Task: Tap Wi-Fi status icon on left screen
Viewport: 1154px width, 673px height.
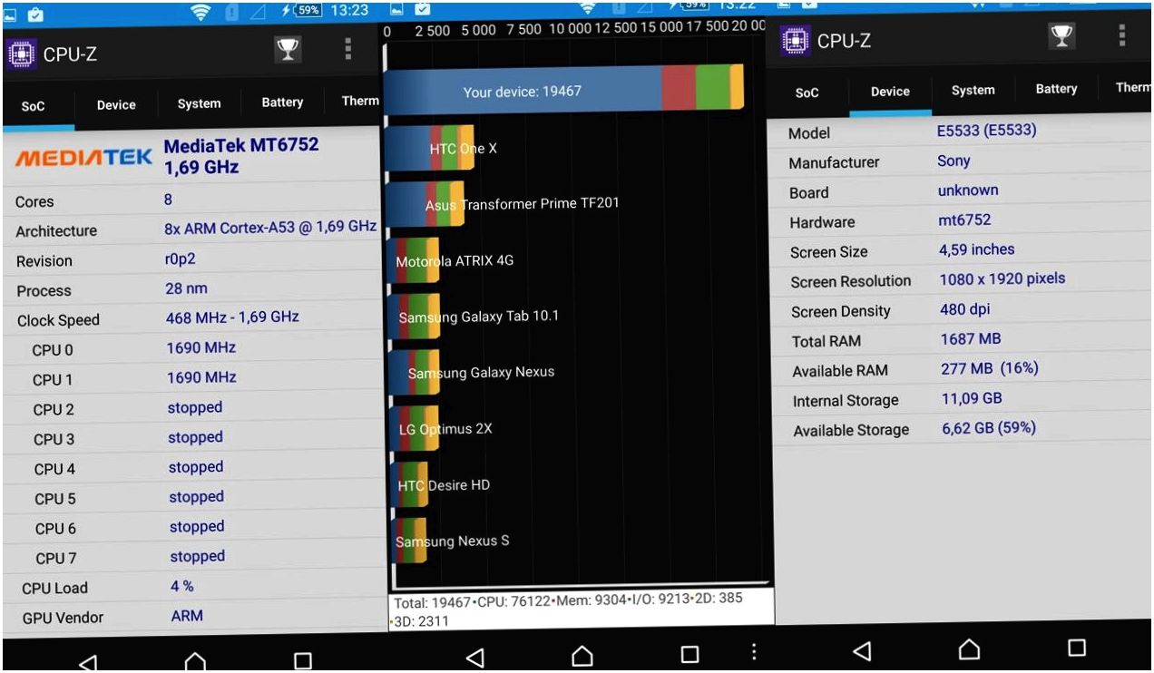Action: [201, 12]
